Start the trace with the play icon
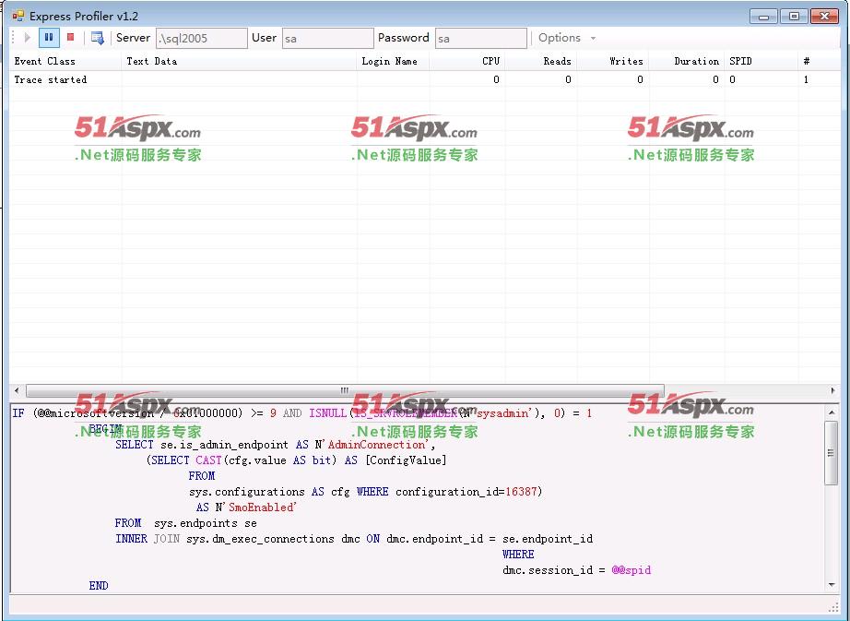The height and width of the screenshot is (621, 850). tap(28, 38)
